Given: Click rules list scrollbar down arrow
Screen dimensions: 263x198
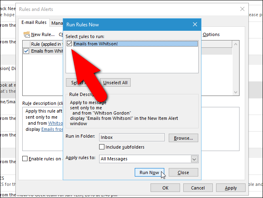Looking at the screenshot, I should [235, 92].
